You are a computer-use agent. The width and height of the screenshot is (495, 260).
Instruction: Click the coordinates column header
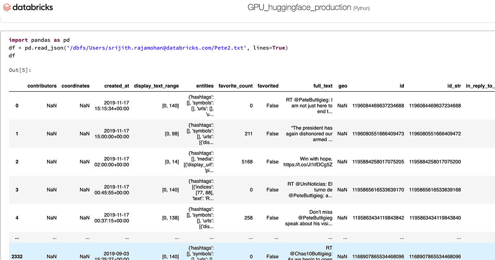[x=75, y=86]
